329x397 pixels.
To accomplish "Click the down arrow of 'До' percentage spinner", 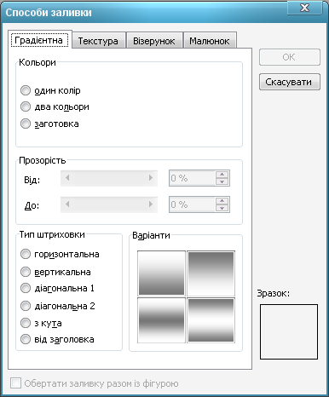I will pyautogui.click(x=222, y=208).
